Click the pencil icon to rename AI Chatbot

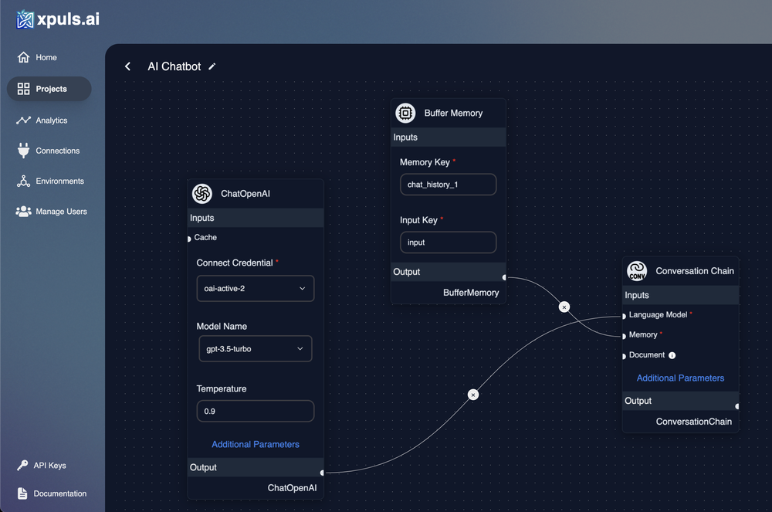212,66
